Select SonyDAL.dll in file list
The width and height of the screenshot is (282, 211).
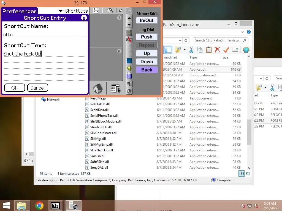tap(99, 167)
